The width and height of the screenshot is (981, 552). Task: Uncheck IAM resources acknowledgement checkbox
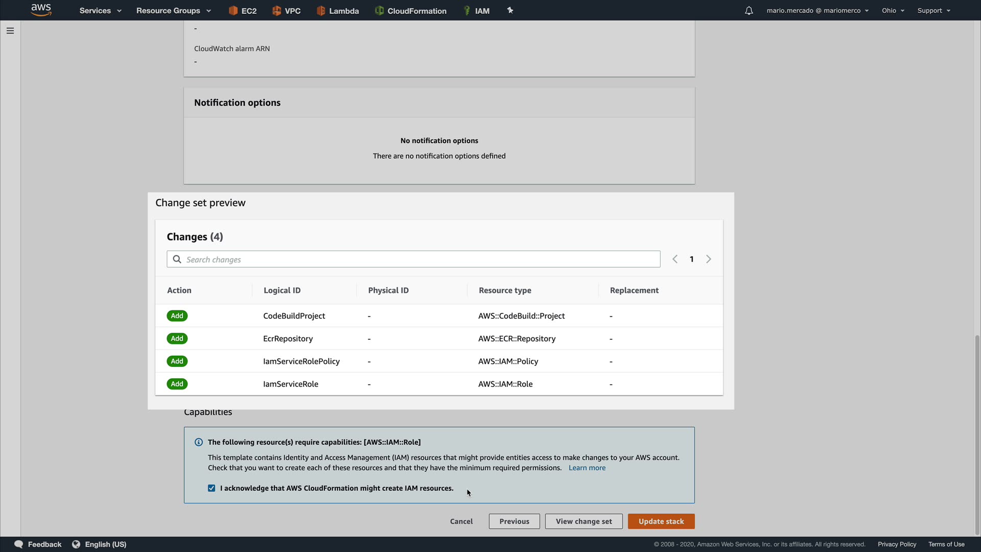(212, 488)
